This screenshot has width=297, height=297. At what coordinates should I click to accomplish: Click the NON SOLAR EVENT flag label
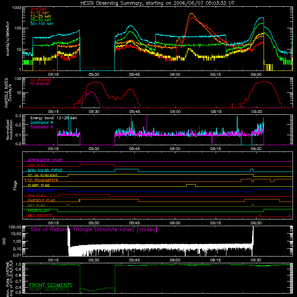45,170
